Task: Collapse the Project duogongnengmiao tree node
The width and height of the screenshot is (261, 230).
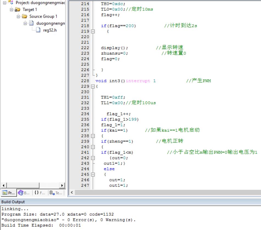Action: pyautogui.click(x=5, y=3)
